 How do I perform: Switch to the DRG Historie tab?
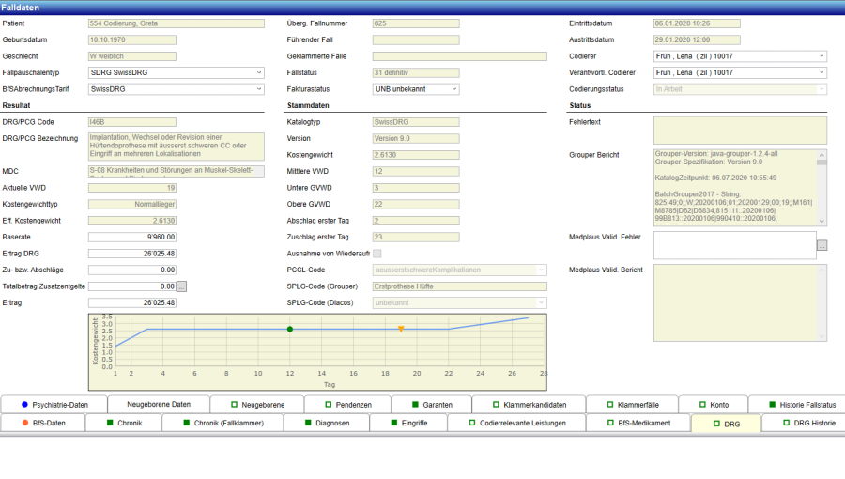pyautogui.click(x=801, y=424)
